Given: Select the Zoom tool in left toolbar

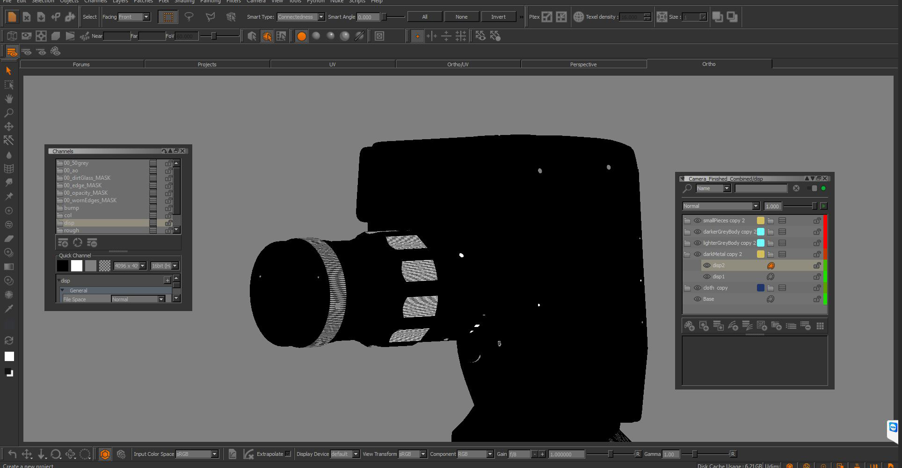Looking at the screenshot, I should pyautogui.click(x=8, y=113).
